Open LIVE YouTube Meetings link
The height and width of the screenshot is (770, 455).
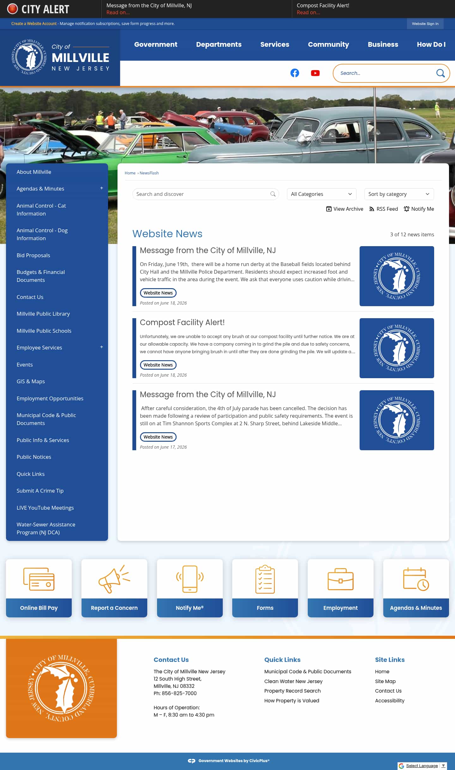45,508
